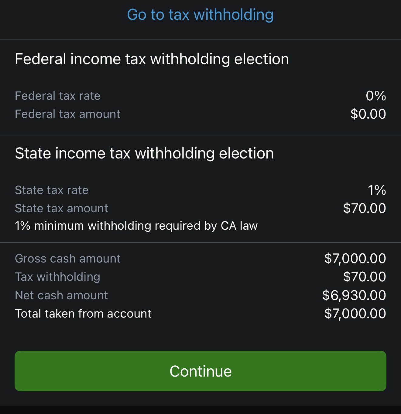The image size is (401, 414).
Task: Tap the State income tax withholding election heading
Action: [x=144, y=153]
